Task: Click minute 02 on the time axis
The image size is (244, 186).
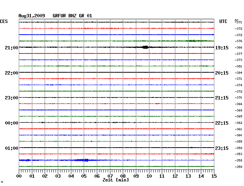Action: point(45,176)
